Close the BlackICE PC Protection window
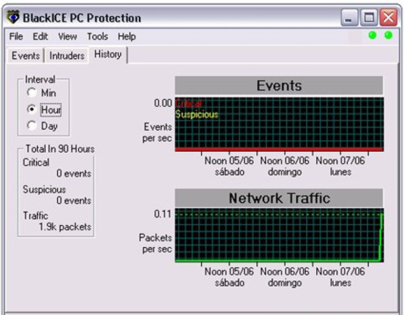Screen dimensions: 404x315 (388, 17)
